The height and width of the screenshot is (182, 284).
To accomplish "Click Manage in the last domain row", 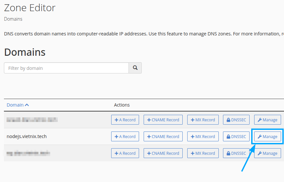I will pyautogui.click(x=267, y=153).
